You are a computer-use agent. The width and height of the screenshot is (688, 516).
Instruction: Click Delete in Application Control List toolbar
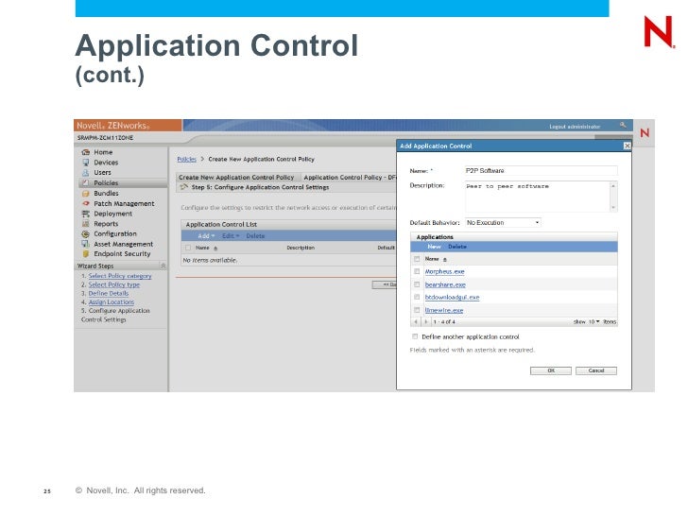(x=255, y=236)
